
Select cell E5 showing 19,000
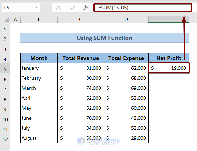pos(168,68)
